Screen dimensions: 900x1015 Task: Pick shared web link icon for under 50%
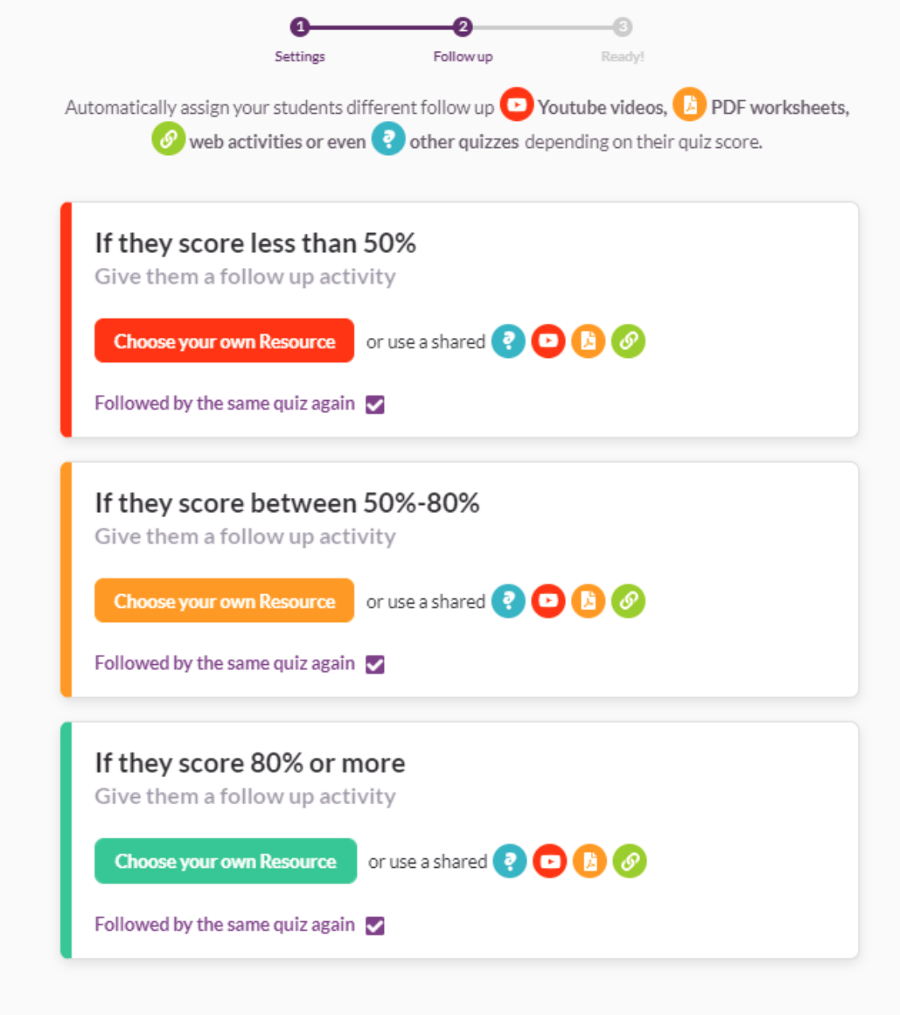tap(628, 341)
